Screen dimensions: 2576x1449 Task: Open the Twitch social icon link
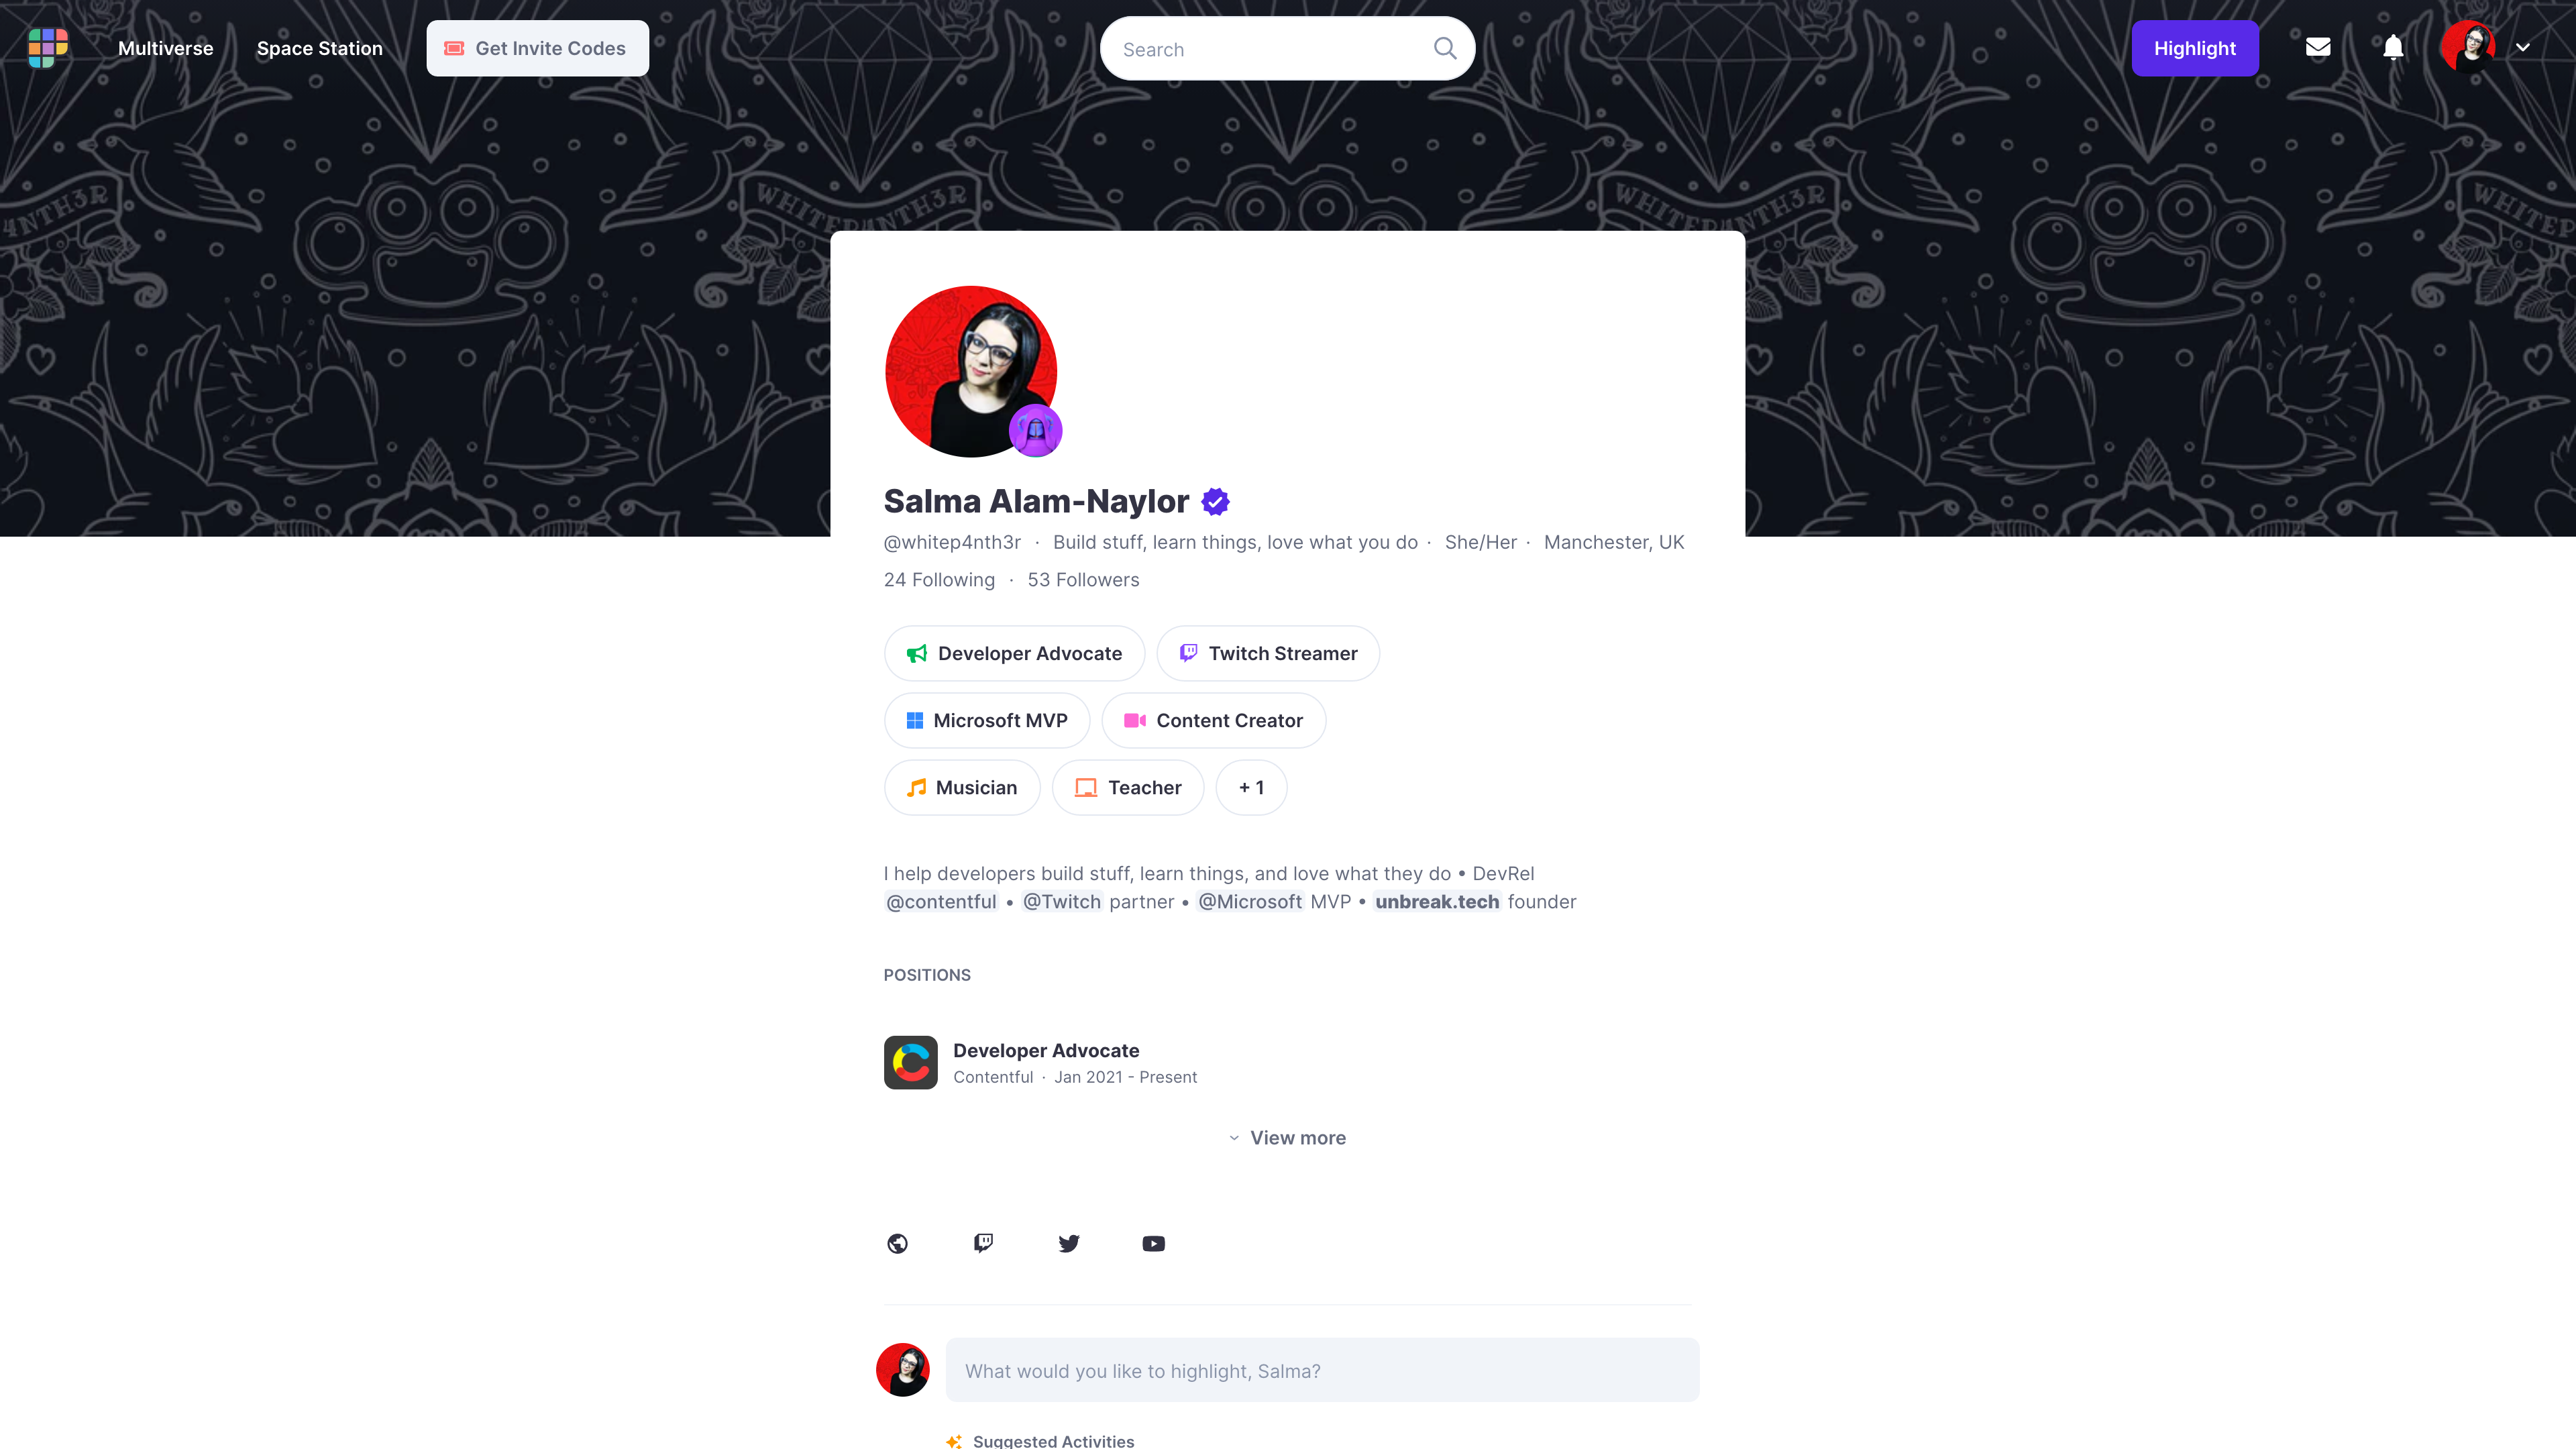pyautogui.click(x=983, y=1243)
